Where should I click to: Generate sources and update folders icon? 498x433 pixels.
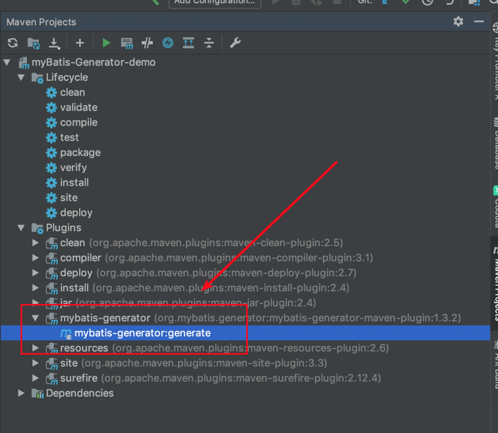click(x=34, y=43)
